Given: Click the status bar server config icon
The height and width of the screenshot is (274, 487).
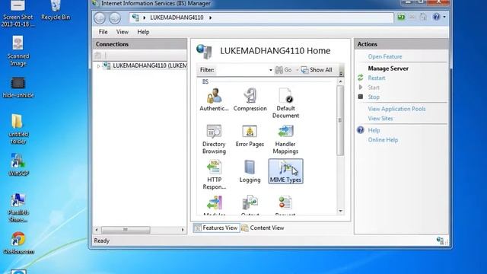Looking at the screenshot, I should [x=440, y=241].
